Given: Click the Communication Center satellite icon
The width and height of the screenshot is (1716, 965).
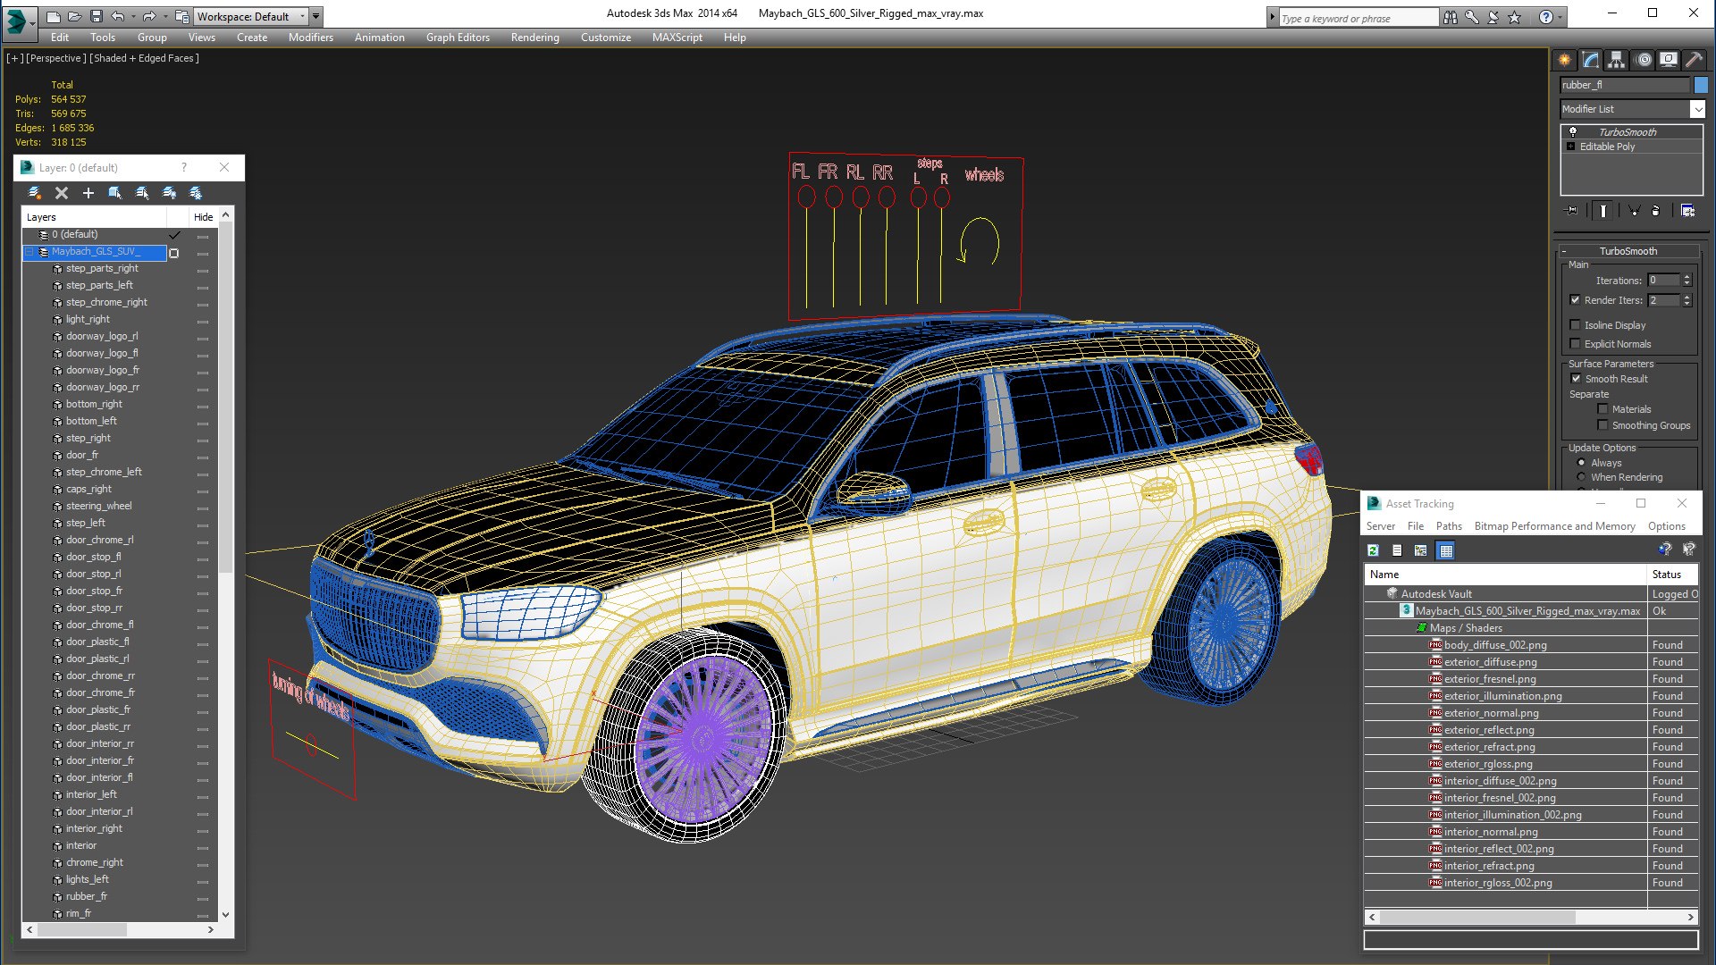Looking at the screenshot, I should tap(1493, 17).
